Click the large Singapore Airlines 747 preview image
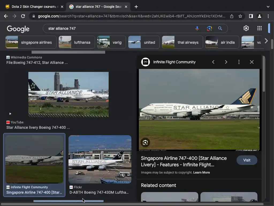Viewport: 274px width, 206px height. tap(199, 110)
